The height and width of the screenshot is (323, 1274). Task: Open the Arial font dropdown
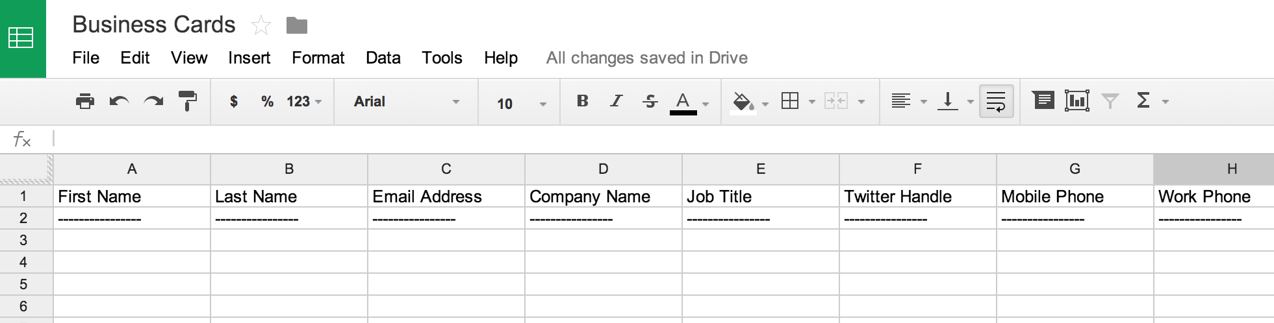(x=406, y=101)
